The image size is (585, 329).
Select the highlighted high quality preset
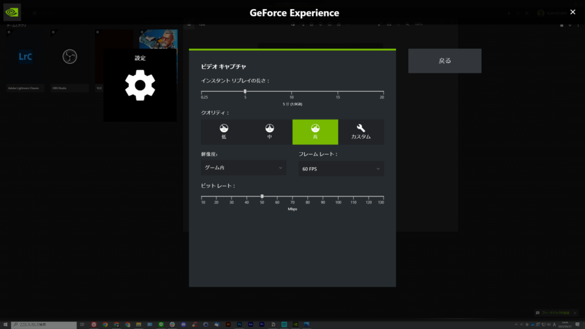[x=315, y=132]
